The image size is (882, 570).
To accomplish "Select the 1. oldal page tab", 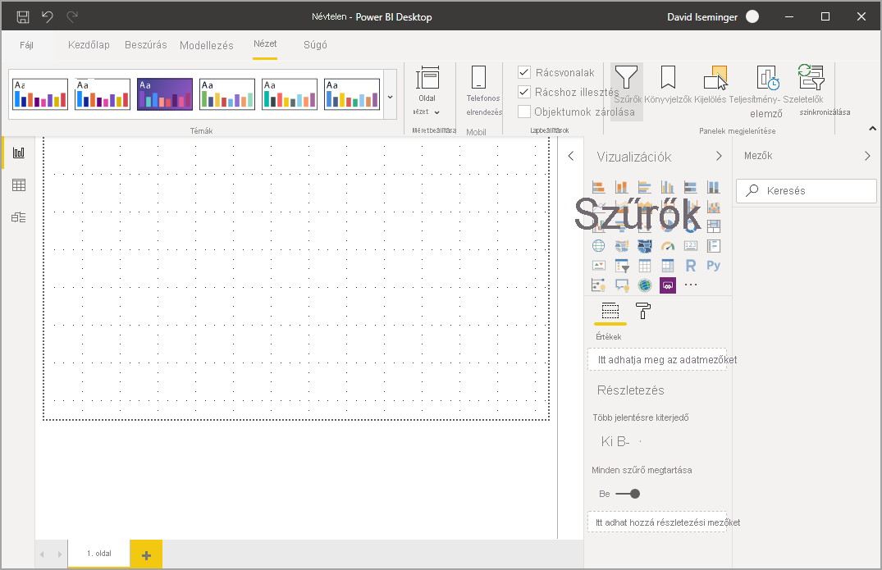I will (x=99, y=554).
